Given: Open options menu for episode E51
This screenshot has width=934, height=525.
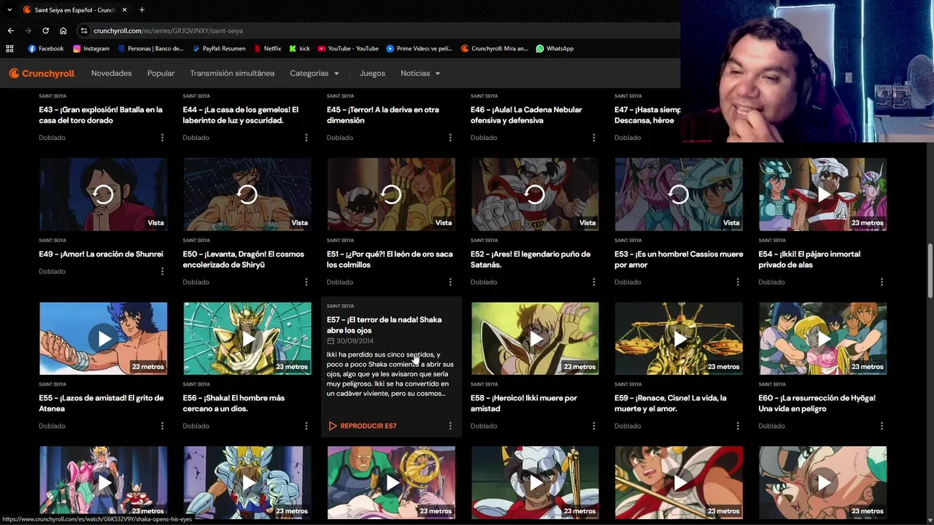Looking at the screenshot, I should (449, 282).
